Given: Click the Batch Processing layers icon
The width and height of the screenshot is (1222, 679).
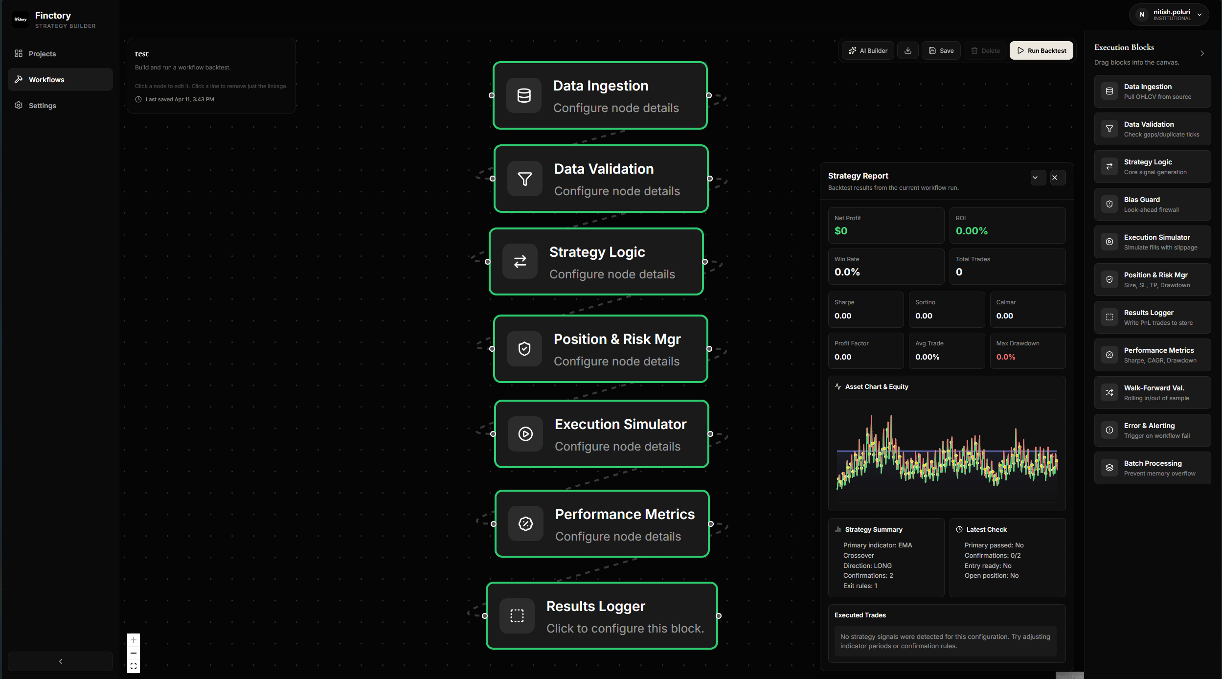Looking at the screenshot, I should coord(1109,468).
